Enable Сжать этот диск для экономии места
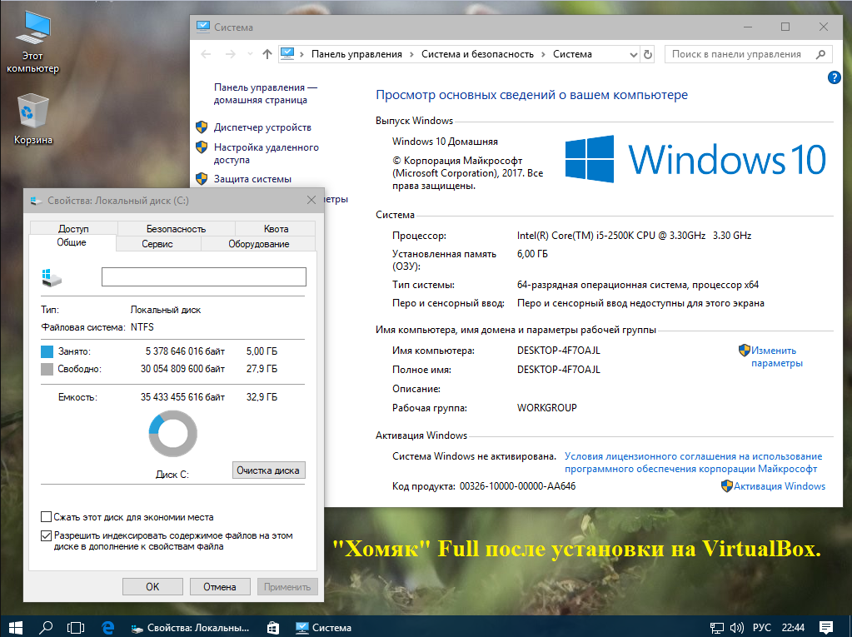 click(46, 516)
